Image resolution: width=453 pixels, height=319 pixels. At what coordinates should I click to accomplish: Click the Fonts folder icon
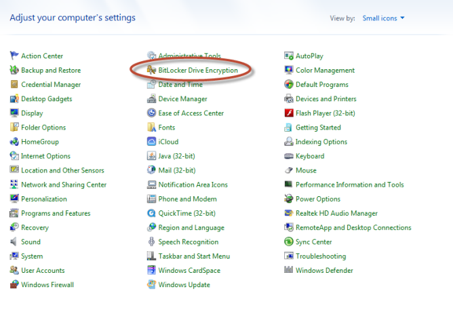(x=151, y=127)
